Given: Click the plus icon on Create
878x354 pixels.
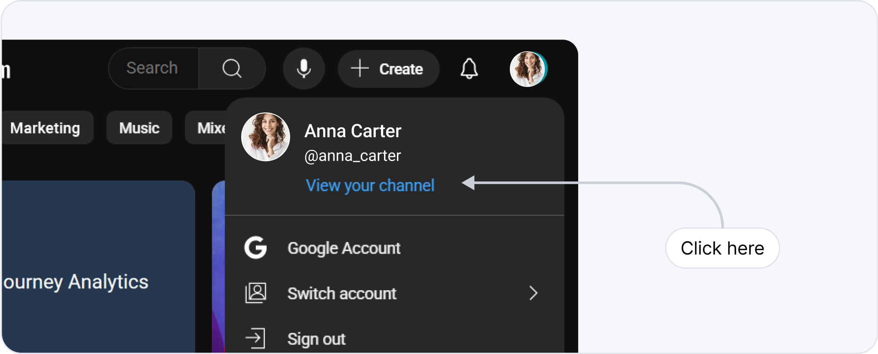Looking at the screenshot, I should pyautogui.click(x=359, y=68).
